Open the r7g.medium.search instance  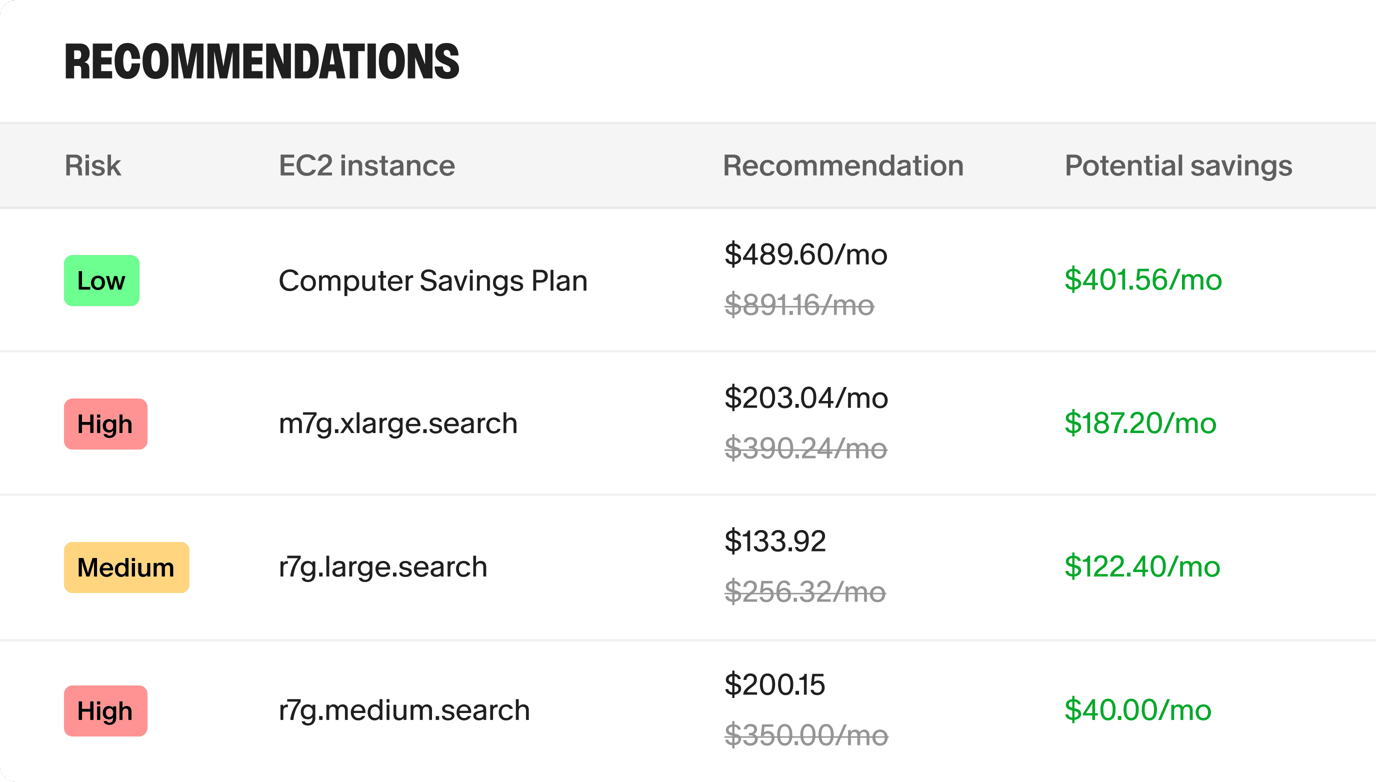pyautogui.click(x=404, y=710)
